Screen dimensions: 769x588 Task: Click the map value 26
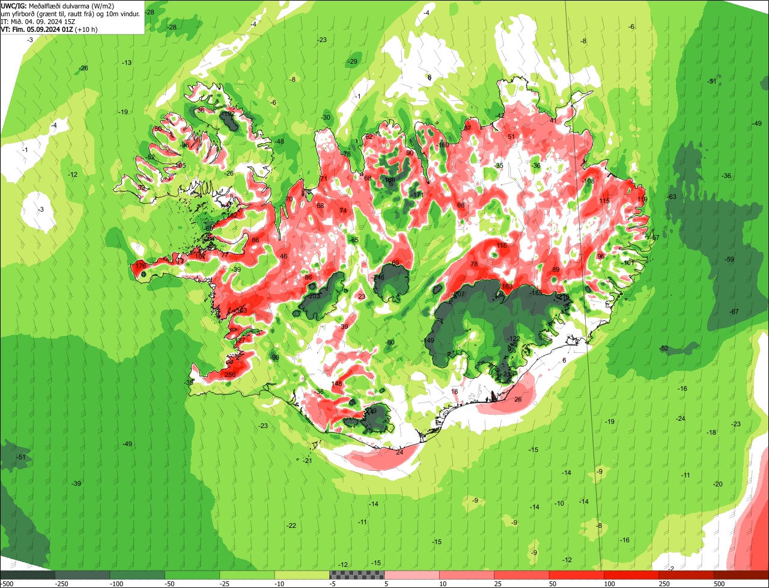tap(518, 399)
